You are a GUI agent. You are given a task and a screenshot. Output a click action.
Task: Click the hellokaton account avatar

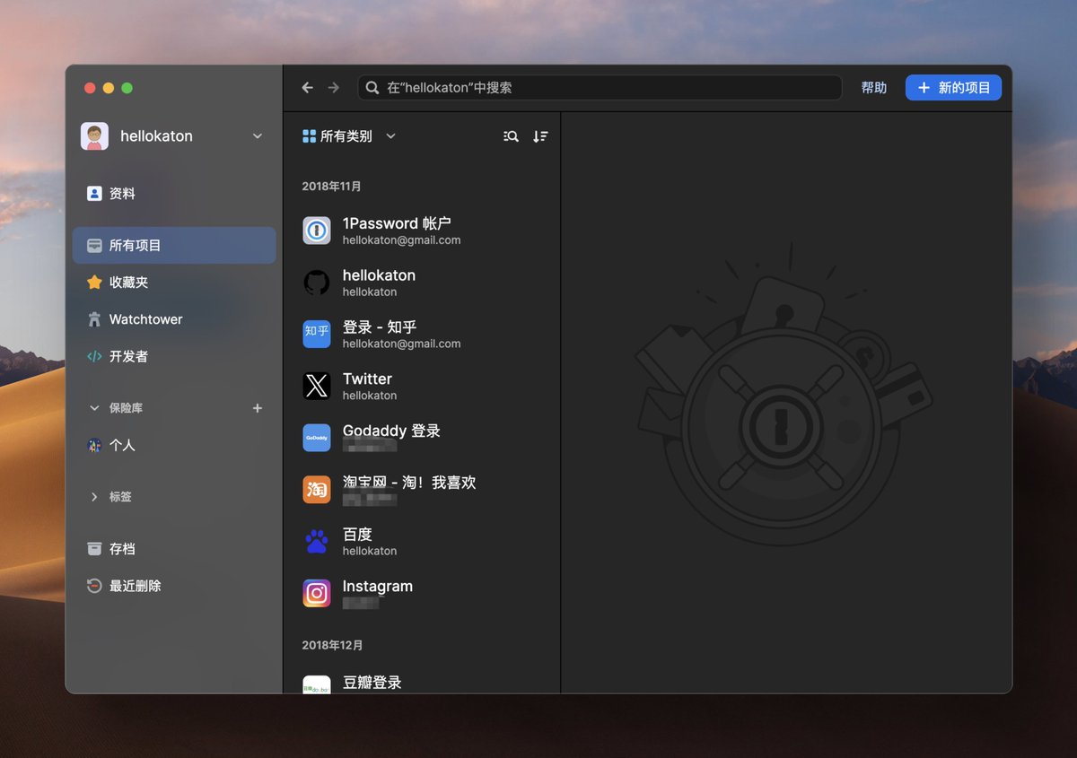94,136
